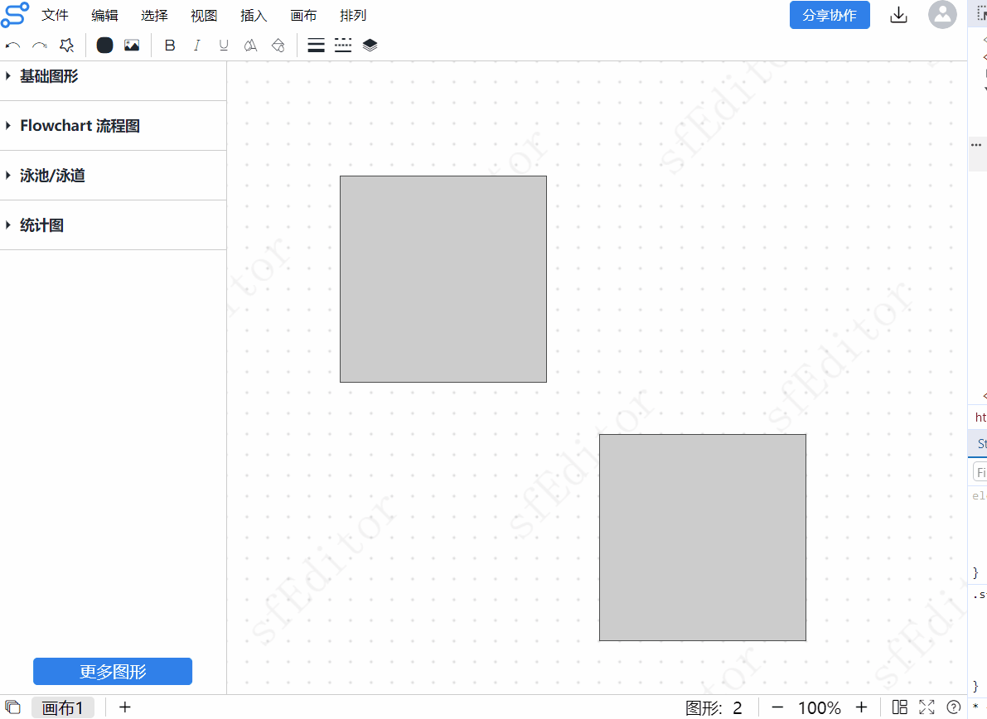
Task: Open the 文件 menu
Action: (x=55, y=15)
